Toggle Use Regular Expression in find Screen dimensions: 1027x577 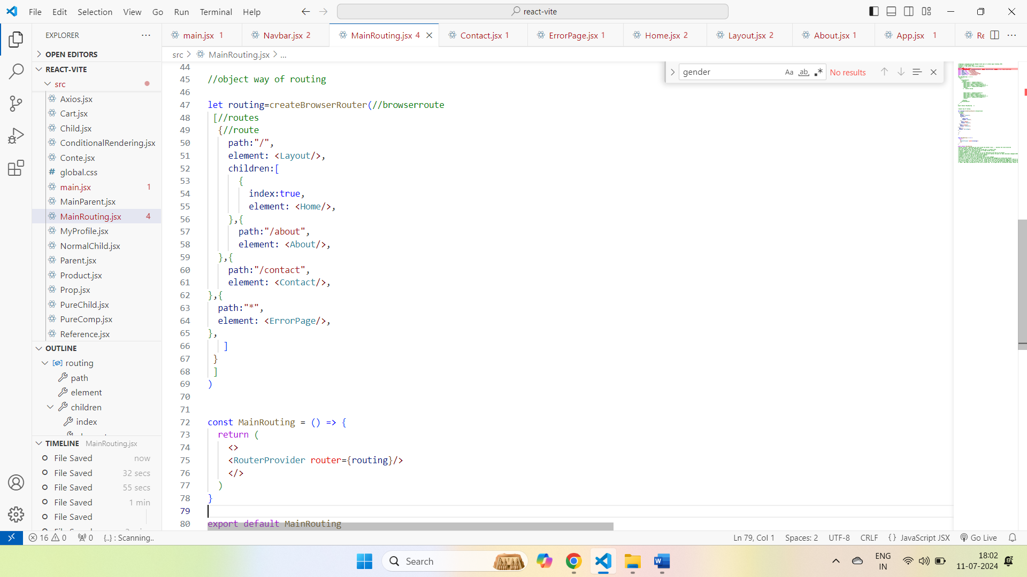[x=818, y=72]
